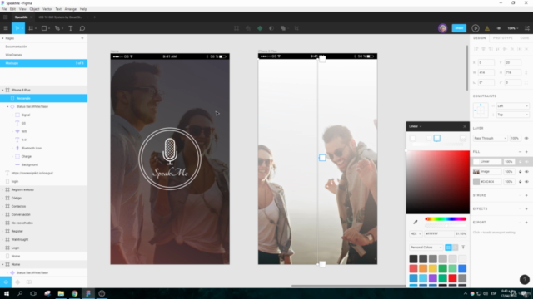533x299 pixels.
Task: Adjust the rainbow hue slider
Action: pyautogui.click(x=446, y=219)
